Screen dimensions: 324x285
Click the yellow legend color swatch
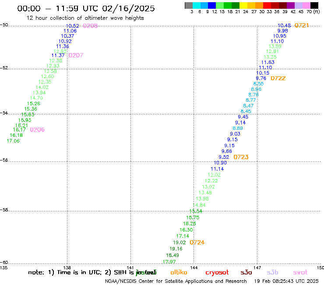click(243, 5)
